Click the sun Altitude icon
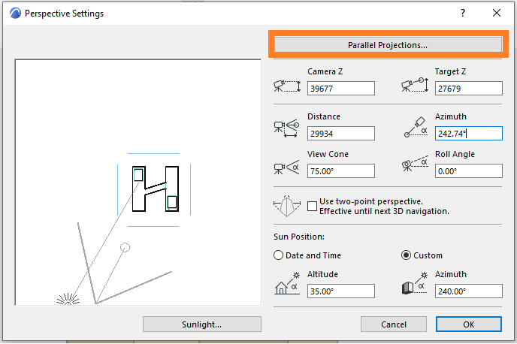This screenshot has width=517, height=344. pyautogui.click(x=286, y=285)
